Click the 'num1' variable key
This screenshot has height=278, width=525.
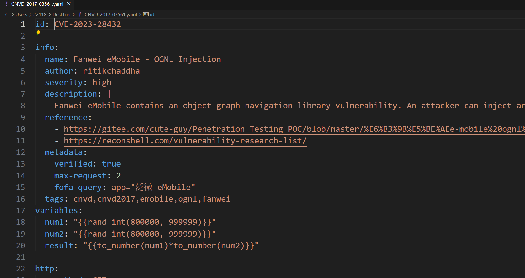pyautogui.click(x=54, y=222)
